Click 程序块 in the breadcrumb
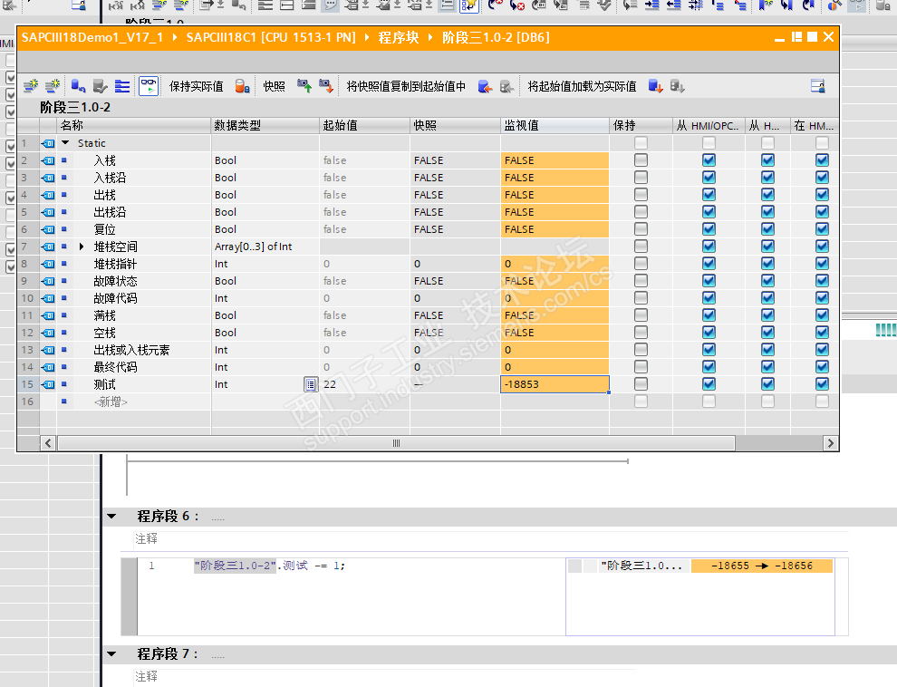Screen dimensions: 897x687 pos(399,38)
